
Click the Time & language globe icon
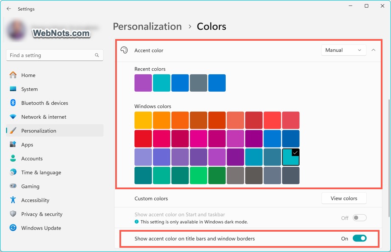[x=13, y=172]
